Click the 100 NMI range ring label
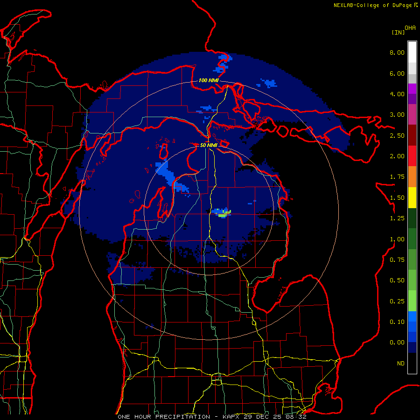Viewport: 420px width, 420px height. 209,80
